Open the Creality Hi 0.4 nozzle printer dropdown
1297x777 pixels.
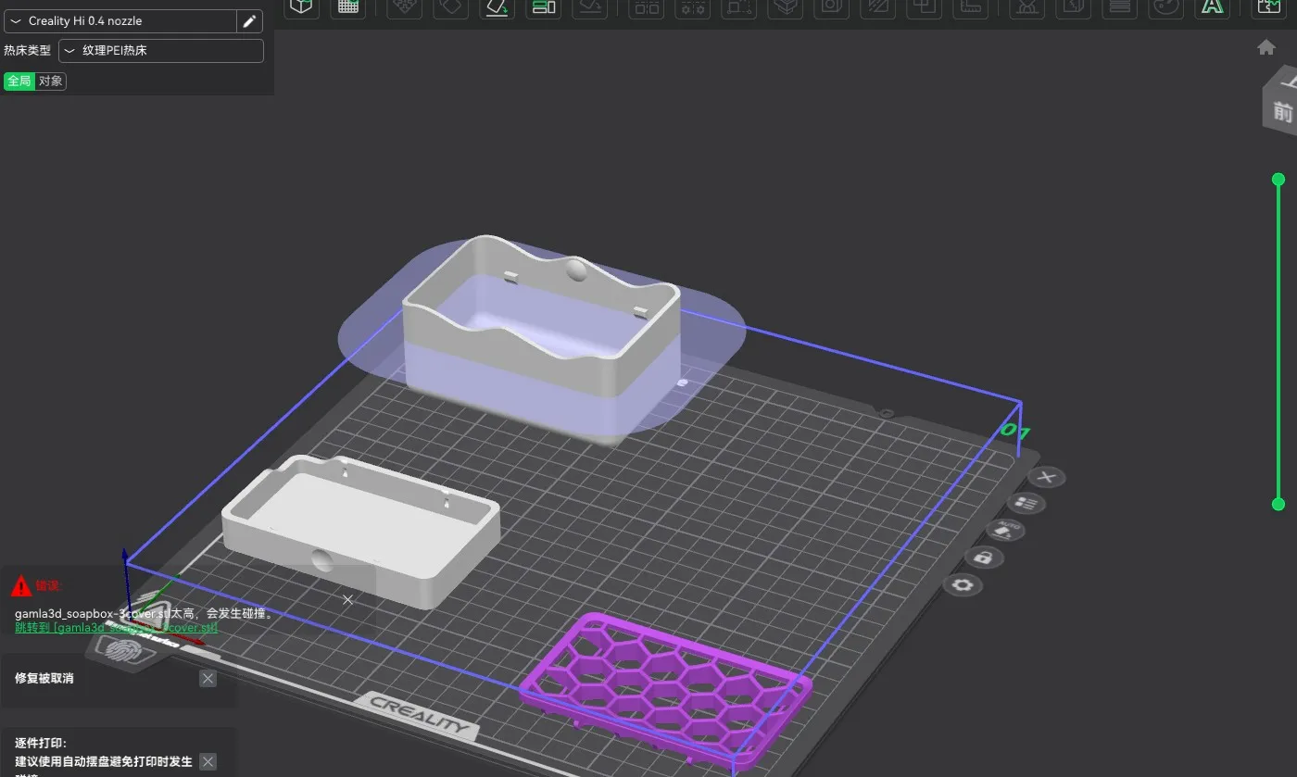[x=120, y=21]
